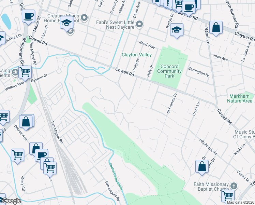Select the St Francis Dr street label
Viewport: 255px width, 205px height.
click(x=172, y=103)
